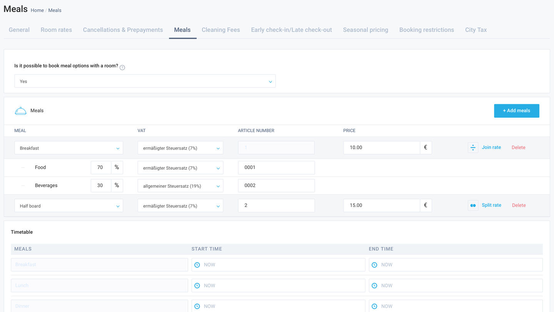Click the Food article number field 0001

coord(276,167)
